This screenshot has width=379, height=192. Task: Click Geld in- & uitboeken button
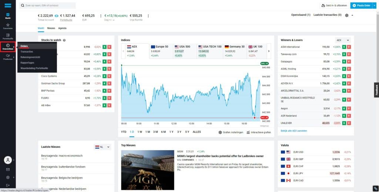(334, 5)
